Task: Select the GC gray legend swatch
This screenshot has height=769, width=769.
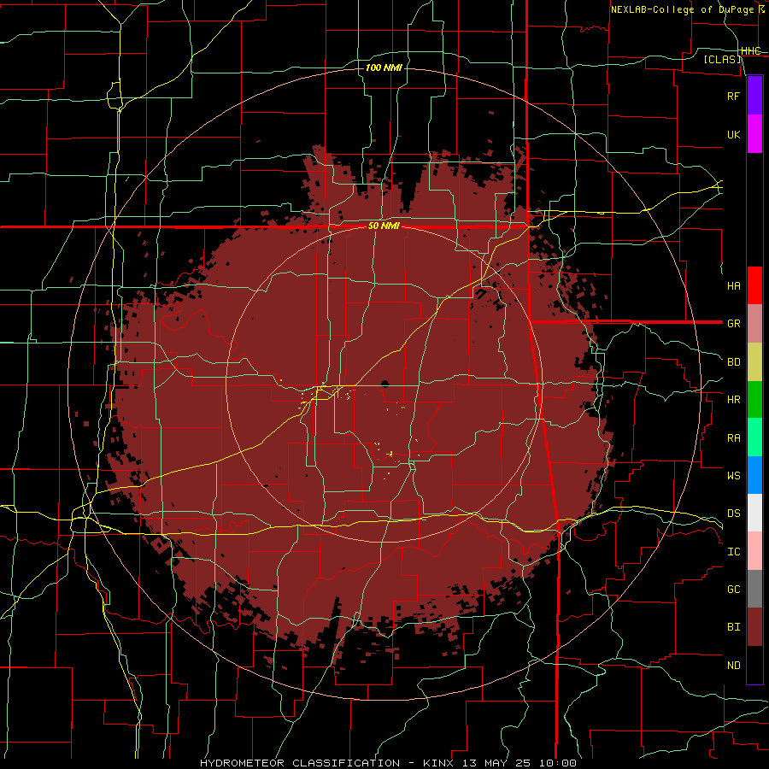Action: 754,589
